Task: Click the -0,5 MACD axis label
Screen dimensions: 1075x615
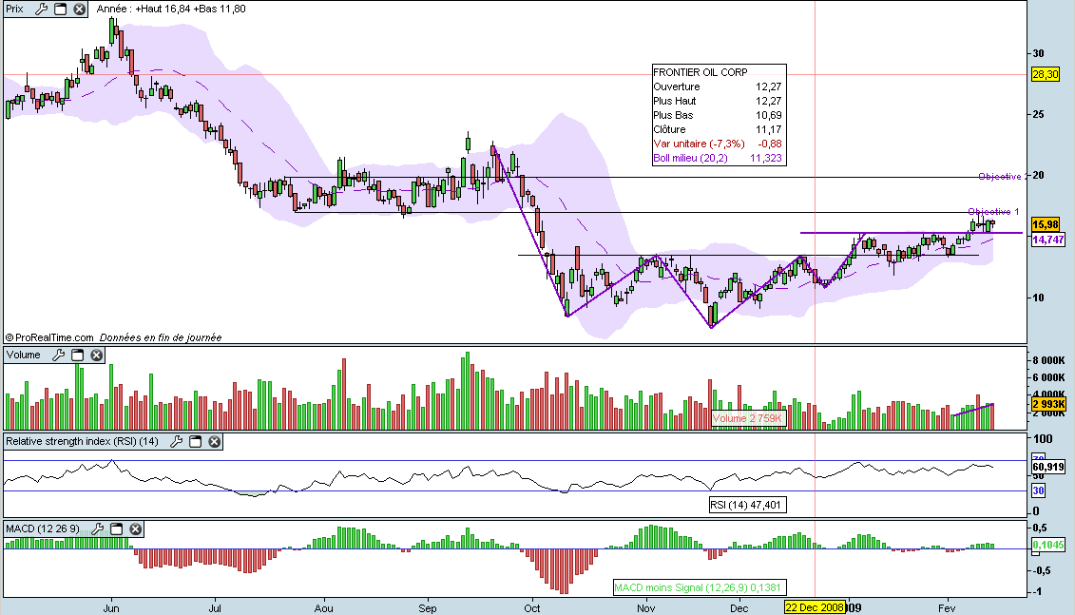Action: (1041, 570)
